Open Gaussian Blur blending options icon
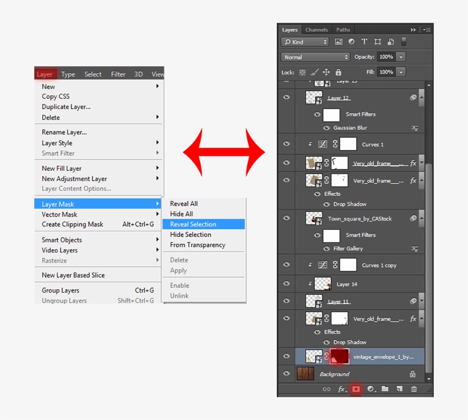 [415, 128]
